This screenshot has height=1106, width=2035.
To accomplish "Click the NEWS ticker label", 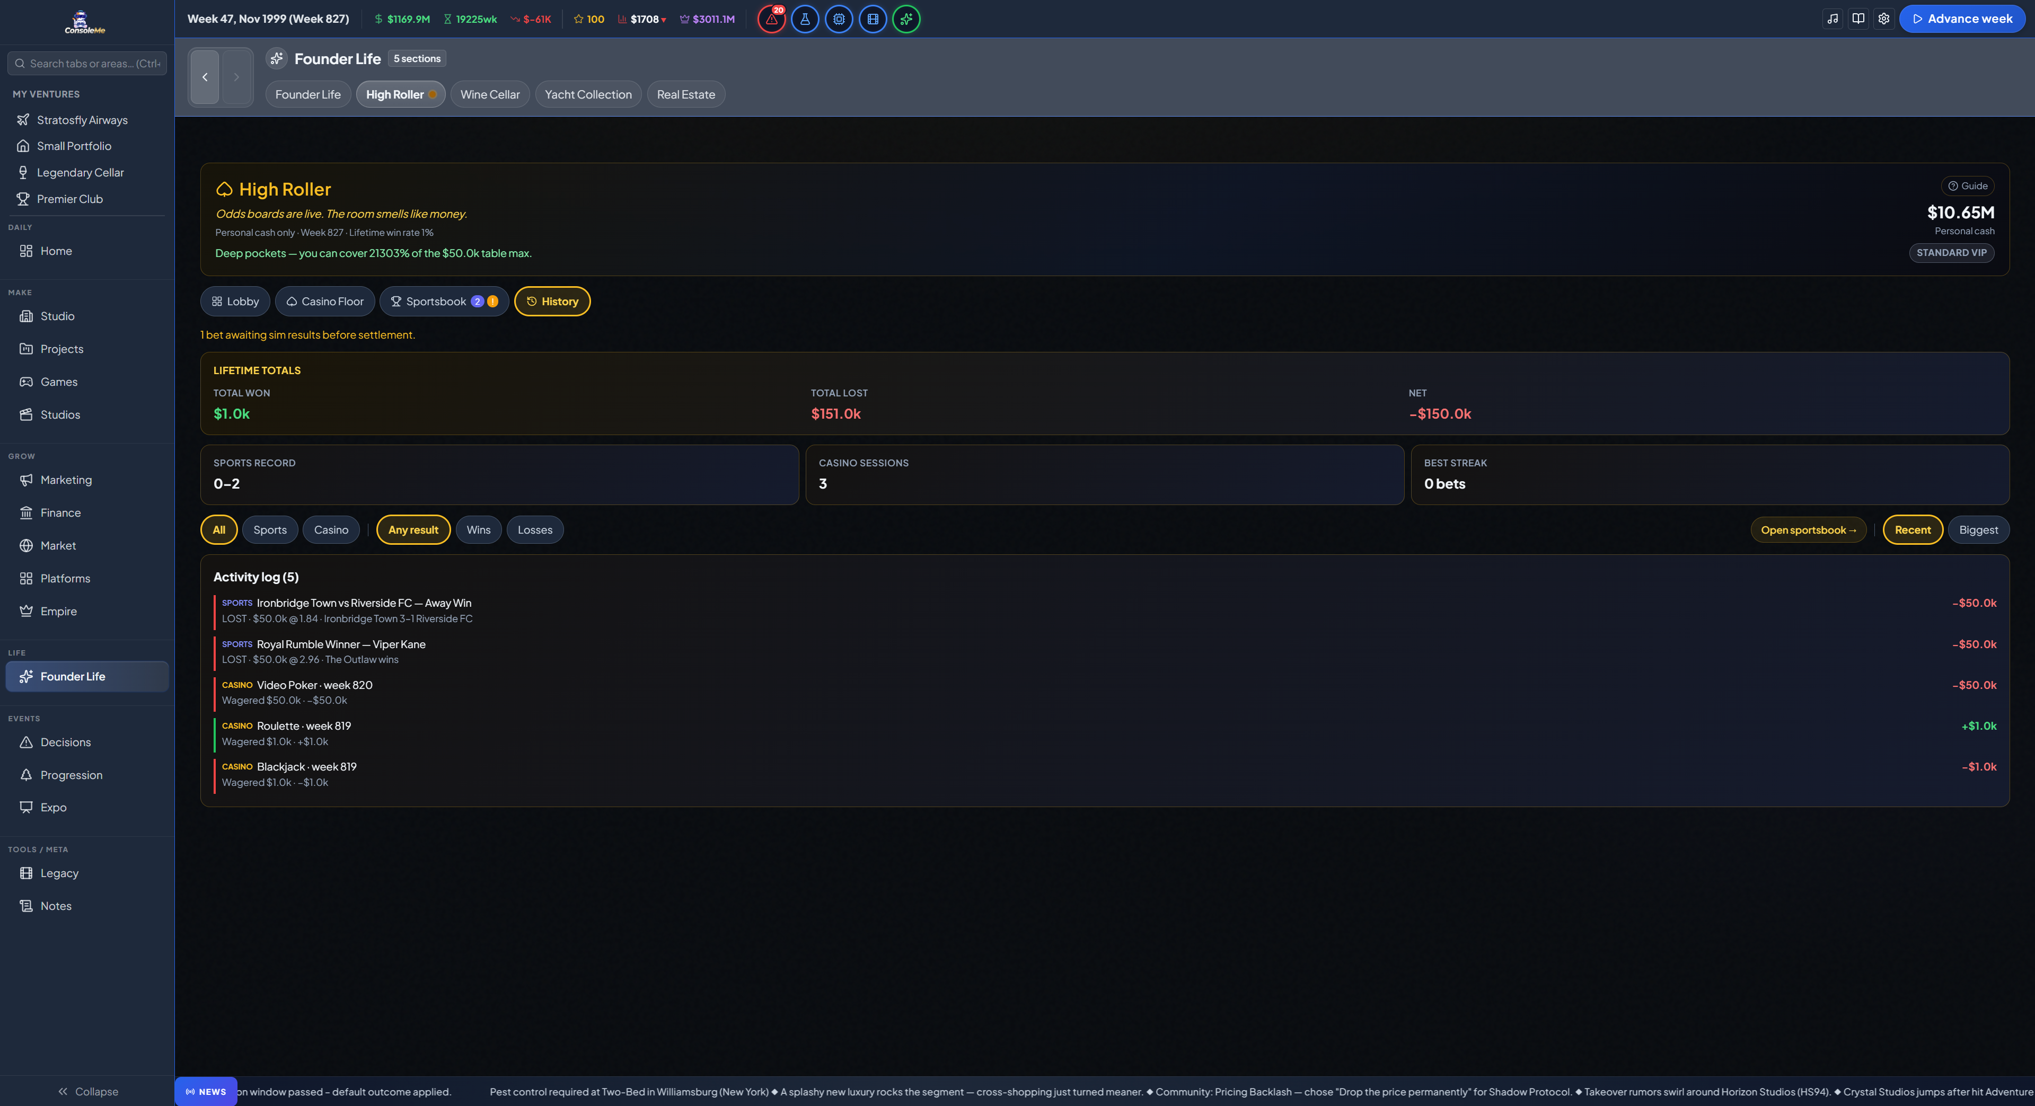I will [206, 1092].
